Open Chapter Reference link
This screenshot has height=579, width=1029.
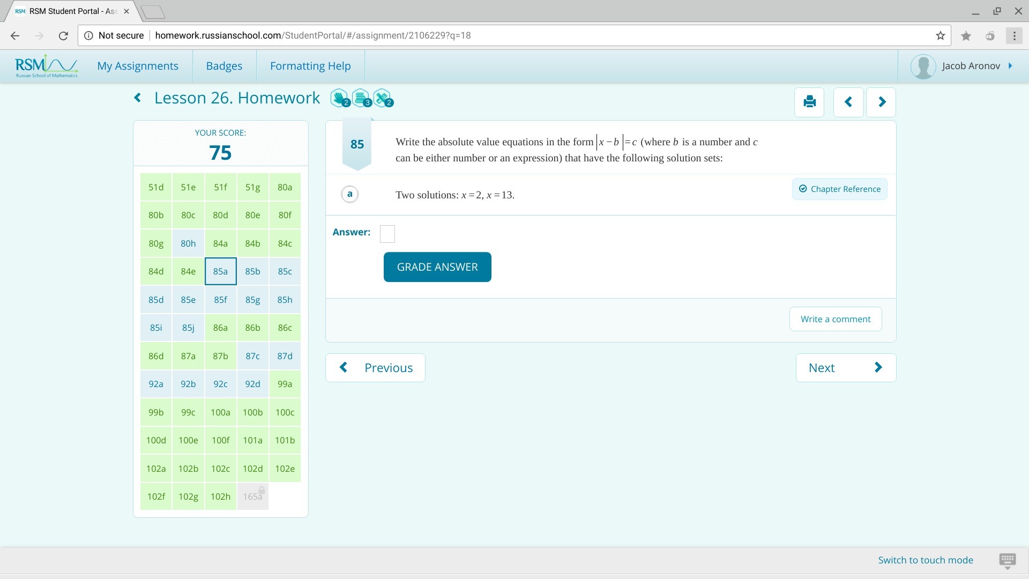(x=839, y=189)
